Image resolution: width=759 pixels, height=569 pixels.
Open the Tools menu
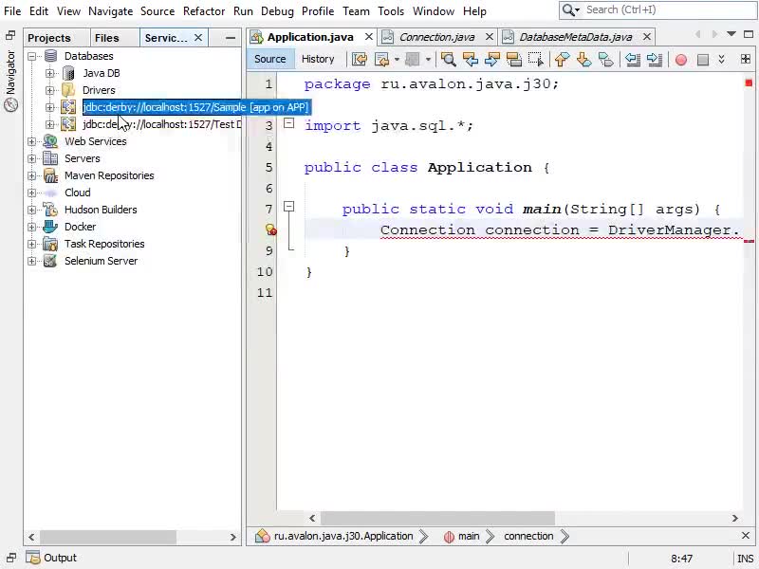[391, 11]
